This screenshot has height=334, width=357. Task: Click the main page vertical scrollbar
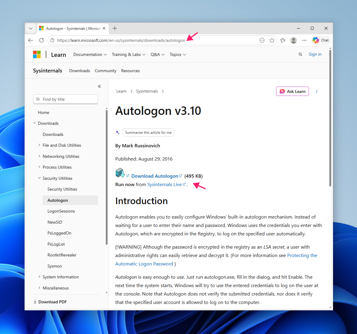point(330,118)
